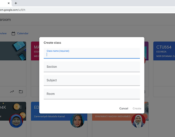Close the current browser tab

[9, 3]
